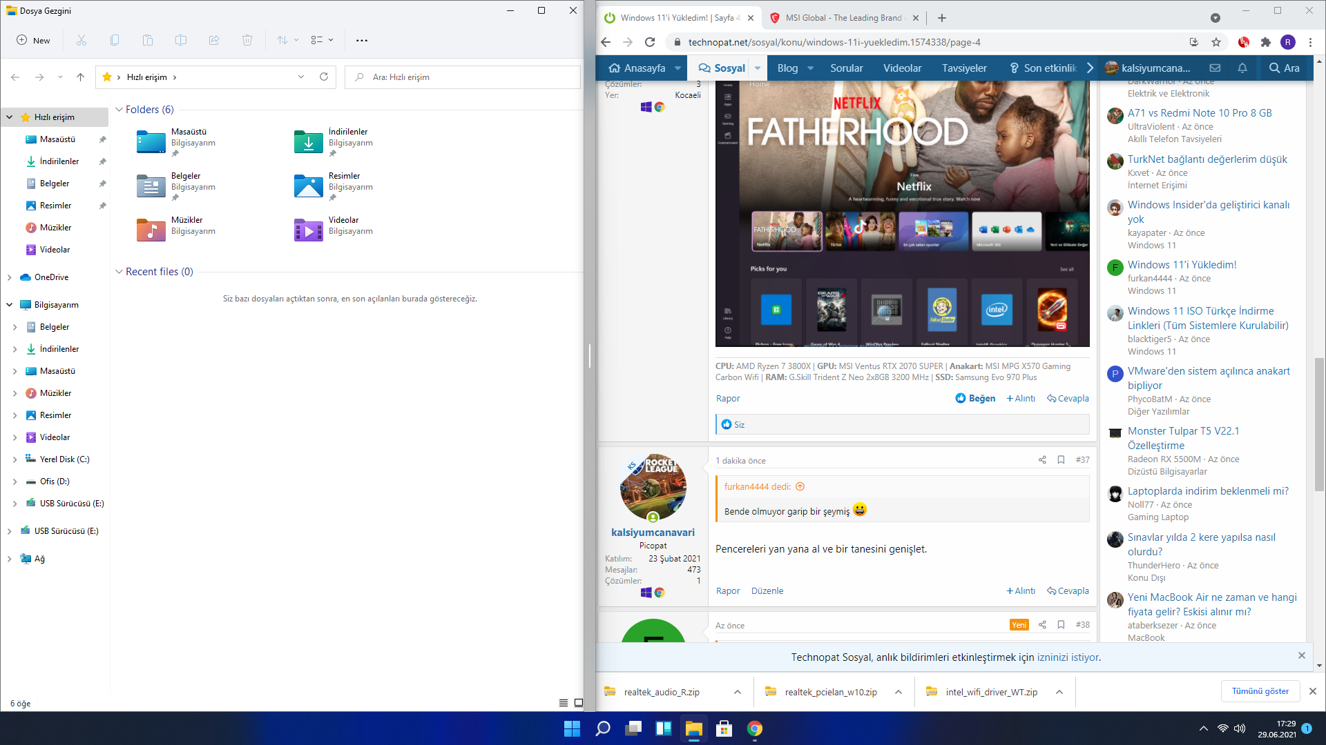1326x745 pixels.
Task: Click the Share icon in Explorer toolbar
Action: pos(214,40)
